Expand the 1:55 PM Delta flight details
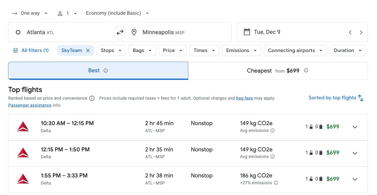The height and width of the screenshot is (195, 377). point(355,179)
